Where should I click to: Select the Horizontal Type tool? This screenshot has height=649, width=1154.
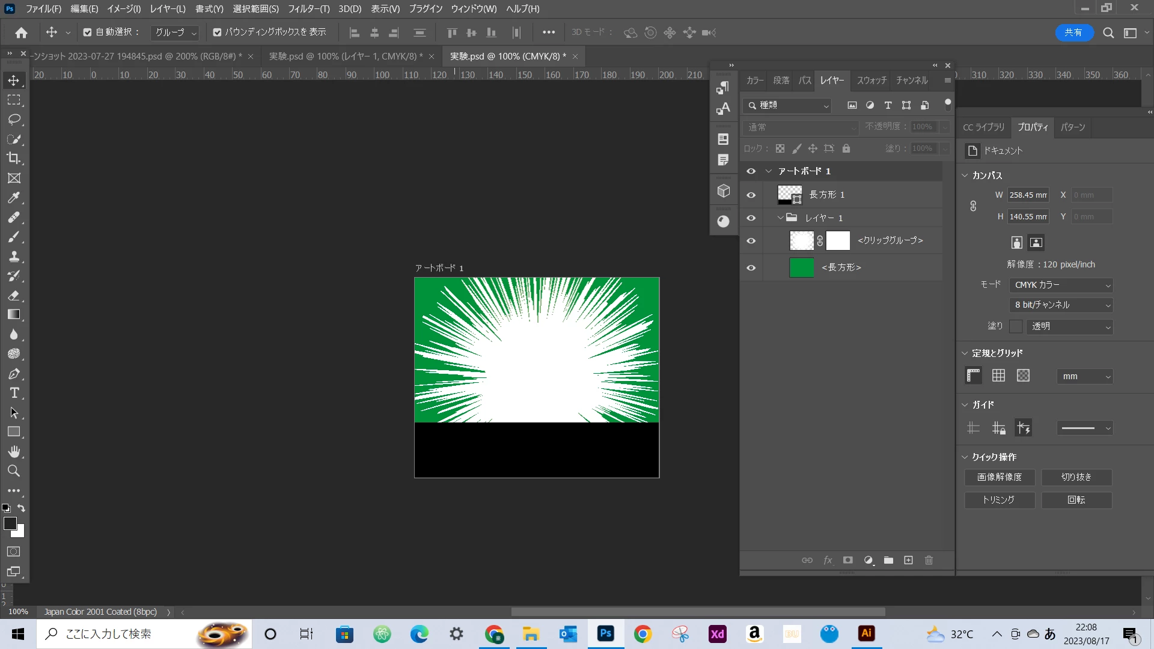click(14, 393)
